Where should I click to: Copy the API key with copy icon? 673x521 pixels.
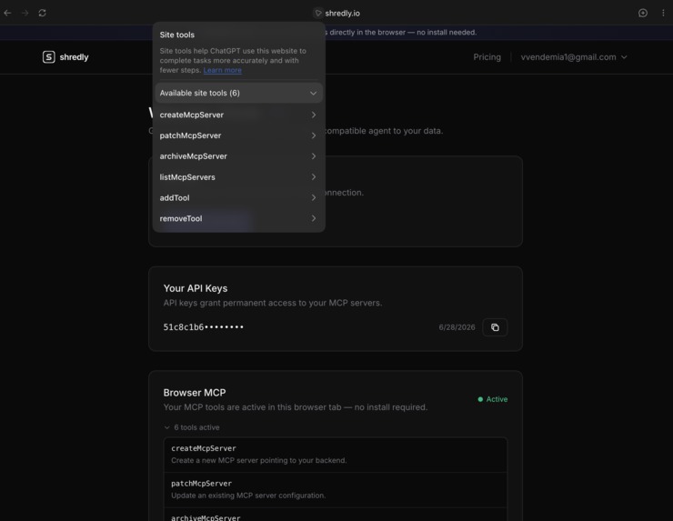495,327
